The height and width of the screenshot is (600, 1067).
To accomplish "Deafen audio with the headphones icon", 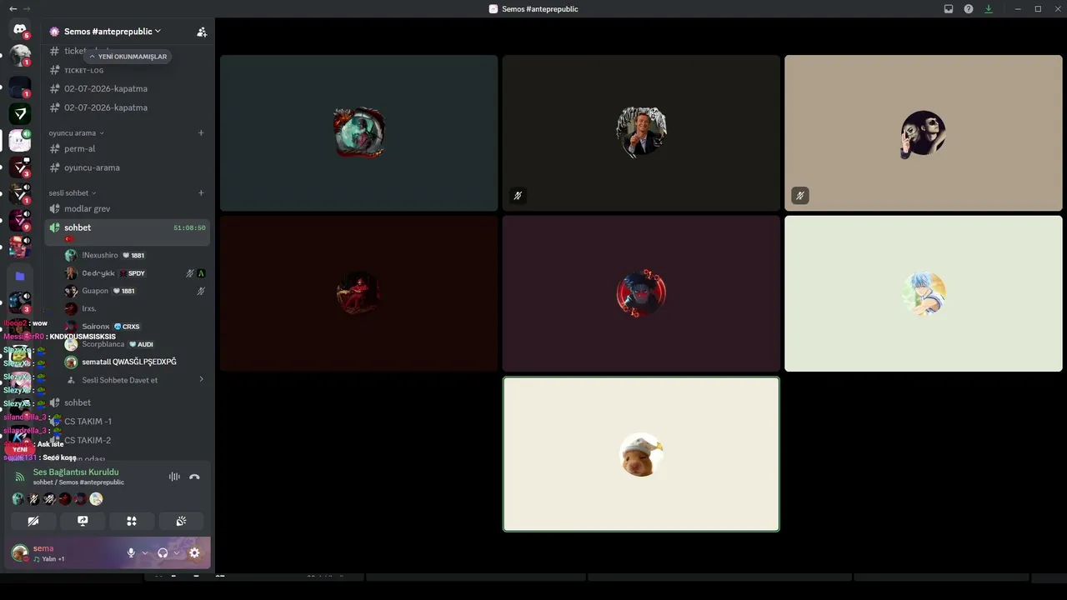I will 163,552.
